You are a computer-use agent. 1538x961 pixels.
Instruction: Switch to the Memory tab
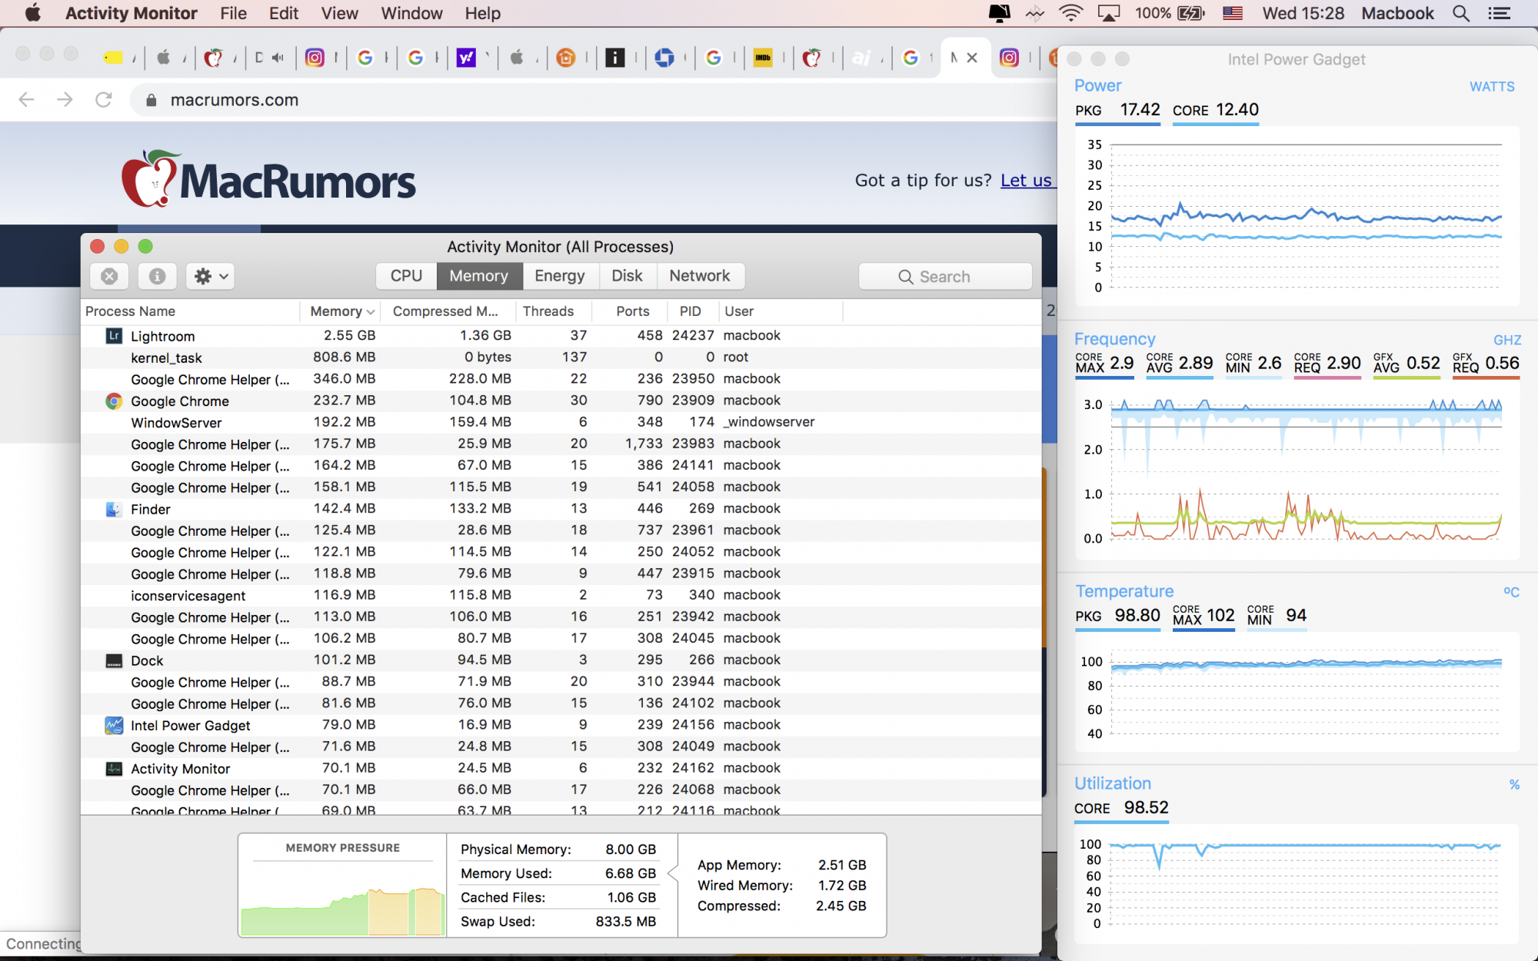[479, 276]
